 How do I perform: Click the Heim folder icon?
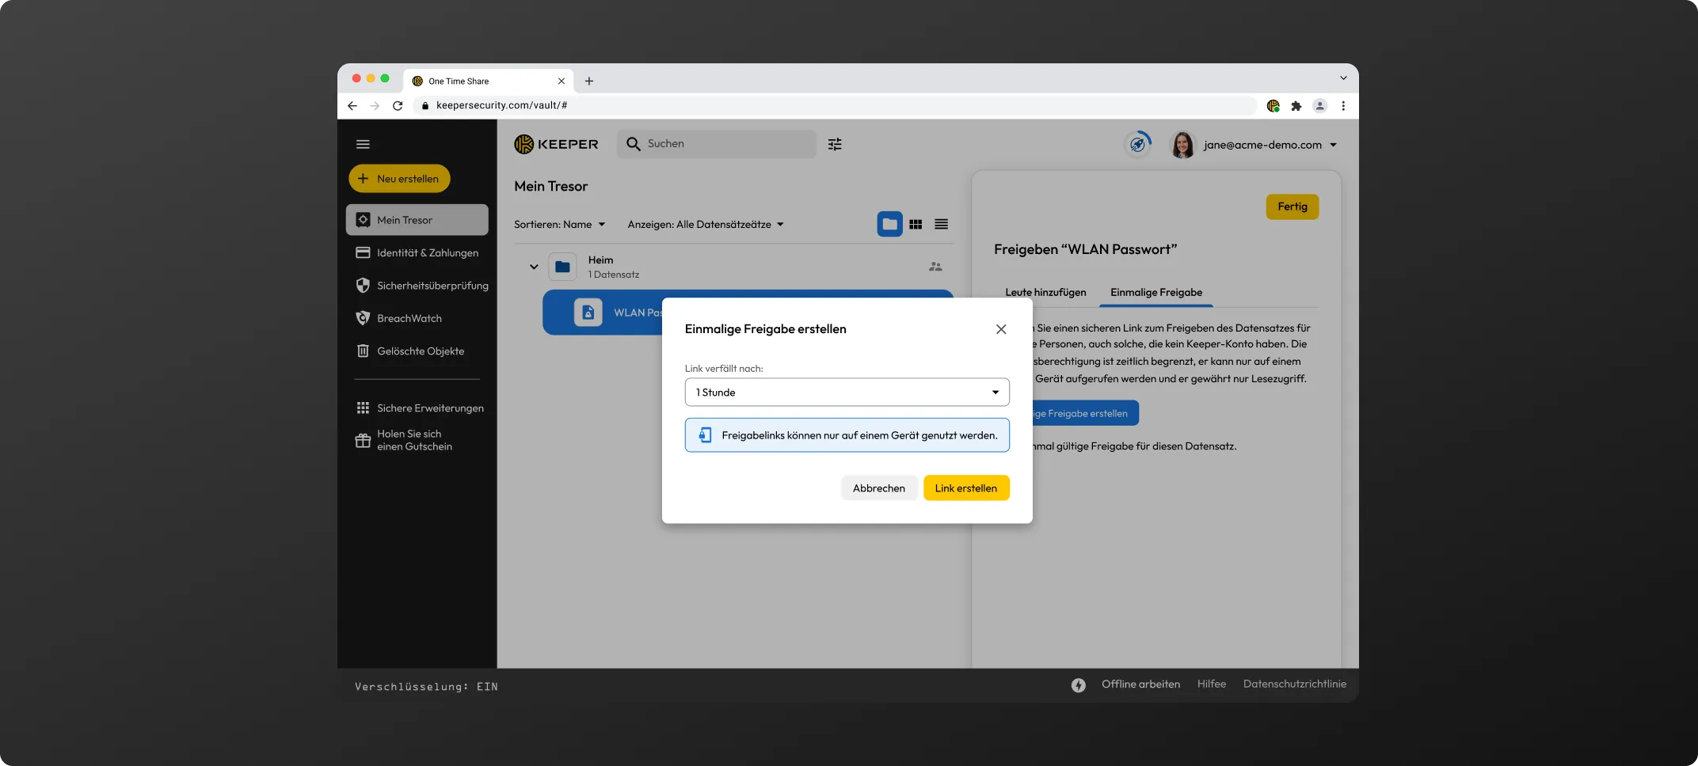tap(562, 267)
